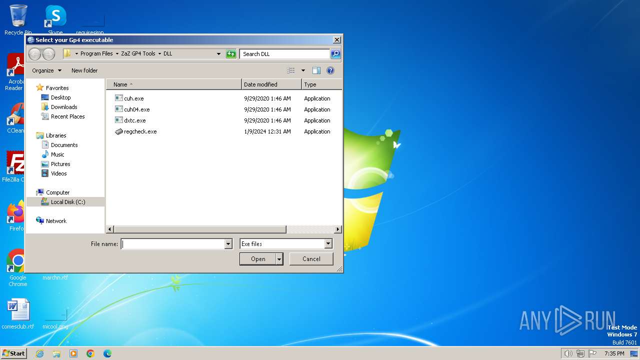Expand the ZaZ GP4 Tools breadcrumb arrow
Viewport: 640px width, 360px height.
coord(159,54)
